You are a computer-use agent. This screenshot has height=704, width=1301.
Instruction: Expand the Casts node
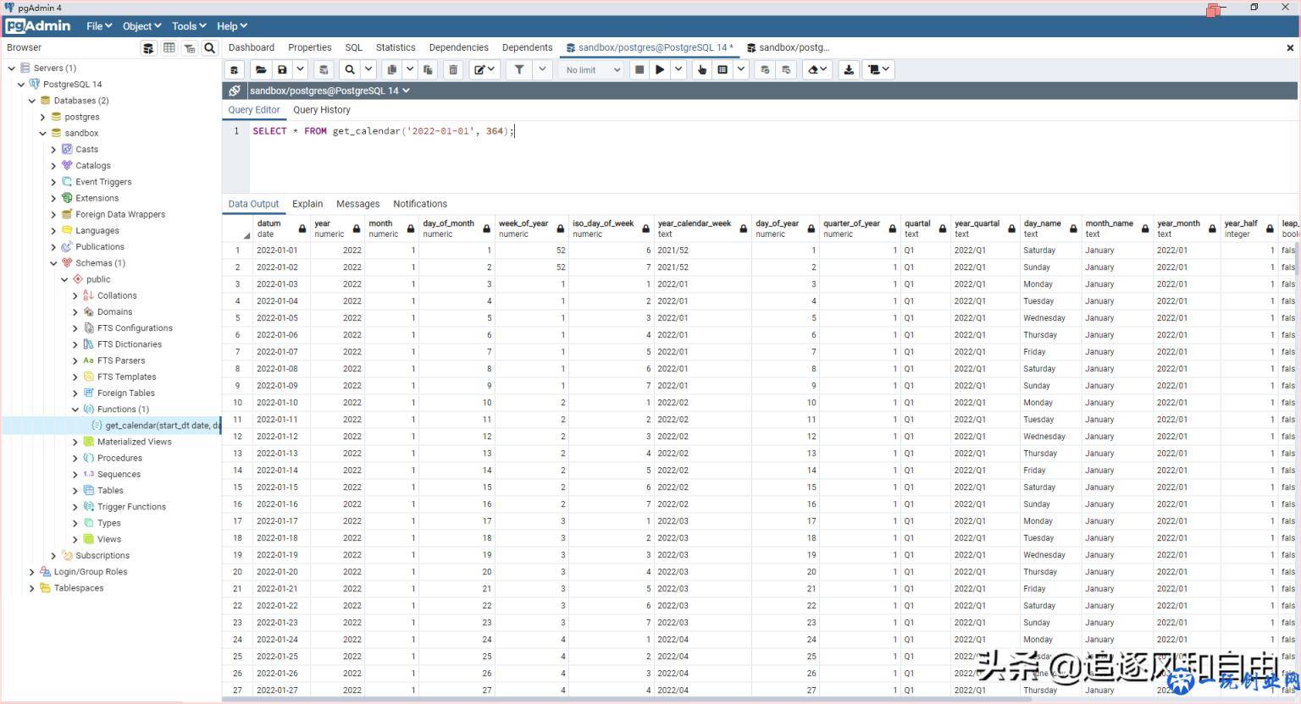53,149
